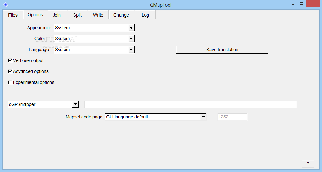Maximize the GMapTool window
Screen dimensions: 322x172
pos(301,3)
